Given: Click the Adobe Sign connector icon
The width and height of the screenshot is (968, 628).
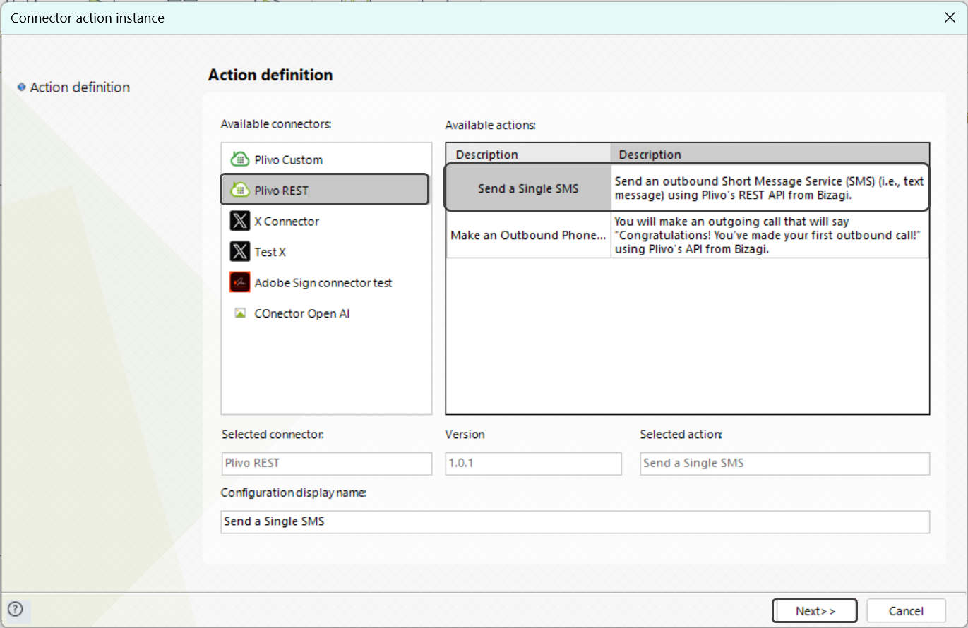Looking at the screenshot, I should (x=240, y=282).
